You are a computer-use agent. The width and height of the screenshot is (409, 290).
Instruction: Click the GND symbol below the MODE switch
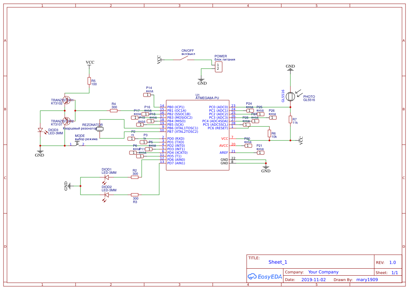point(40,151)
